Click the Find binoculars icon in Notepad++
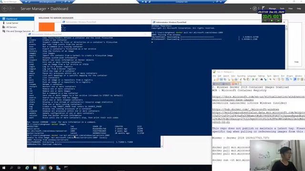The width and height of the screenshot is (305, 171). point(261,79)
